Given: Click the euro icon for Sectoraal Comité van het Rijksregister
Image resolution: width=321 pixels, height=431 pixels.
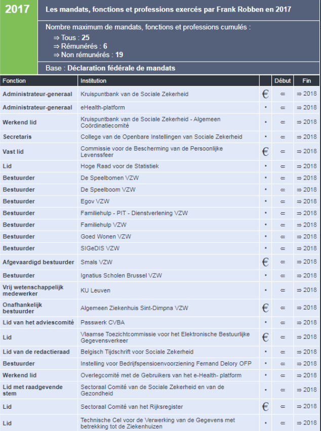Looking at the screenshot, I should (x=265, y=406).
